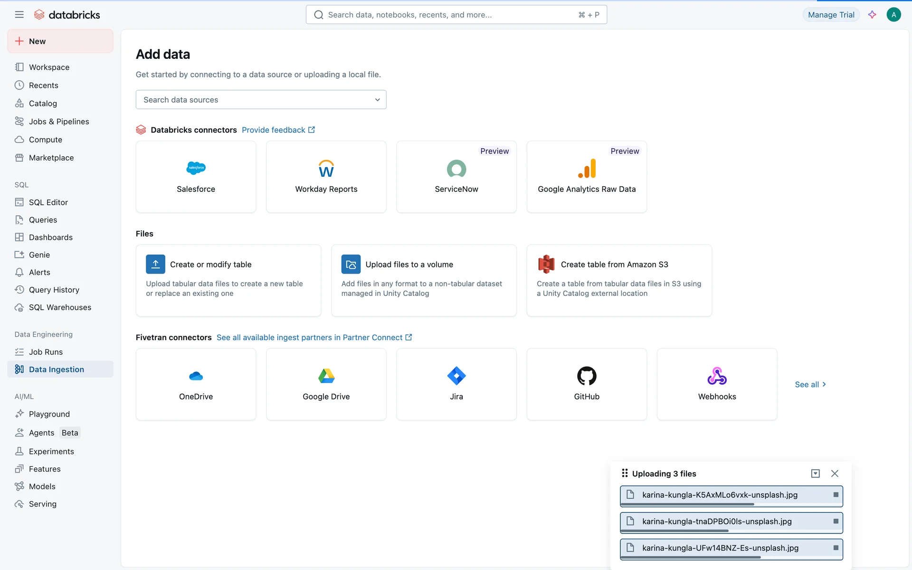This screenshot has width=912, height=570.
Task: Click the Upload files to a volume icon
Action: 351,265
